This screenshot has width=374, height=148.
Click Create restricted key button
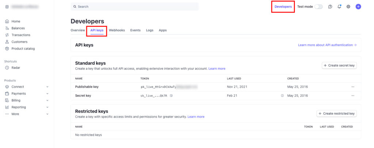336,114
